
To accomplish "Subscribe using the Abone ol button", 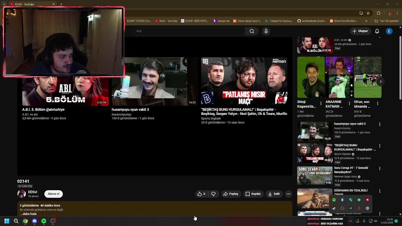I will [x=53, y=194].
